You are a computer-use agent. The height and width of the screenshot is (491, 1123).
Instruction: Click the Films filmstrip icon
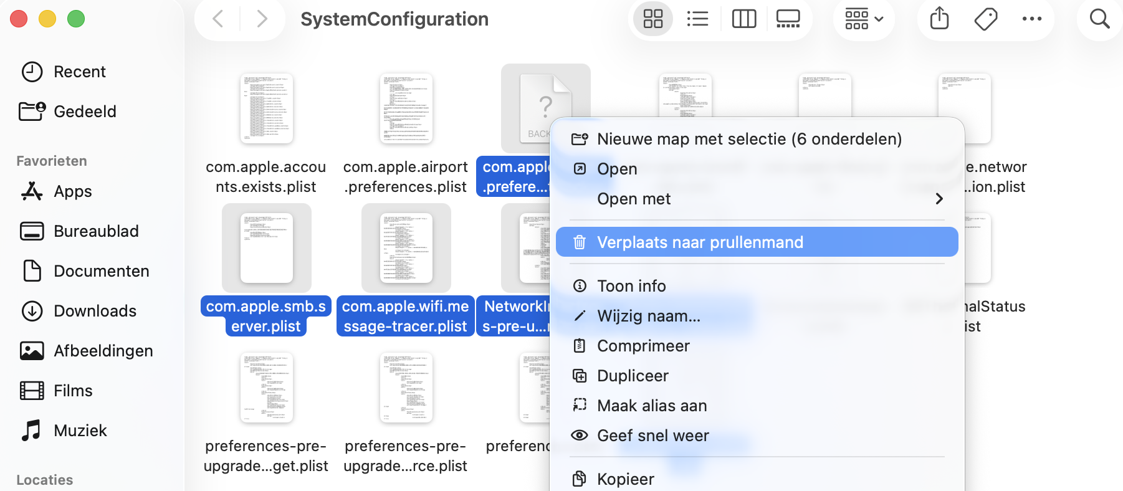click(x=32, y=391)
